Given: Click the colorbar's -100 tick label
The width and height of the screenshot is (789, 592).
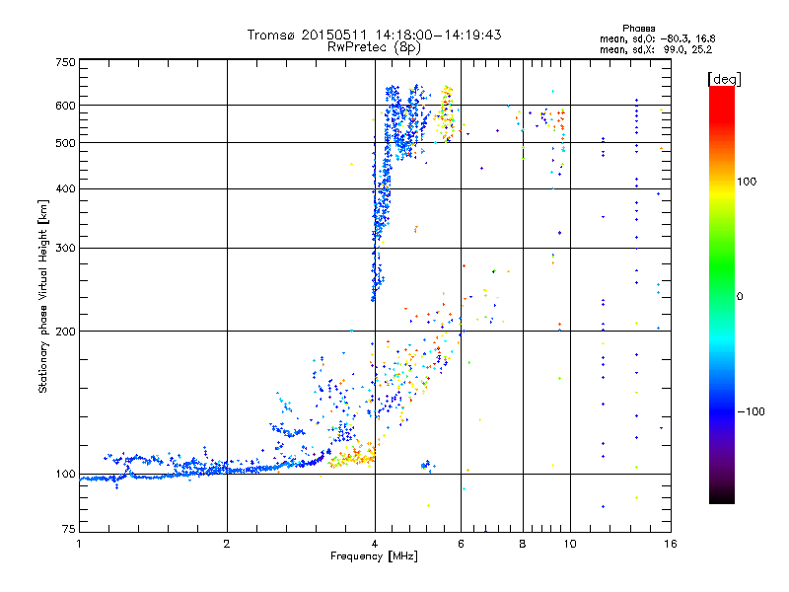Looking at the screenshot, I should 754,410.
